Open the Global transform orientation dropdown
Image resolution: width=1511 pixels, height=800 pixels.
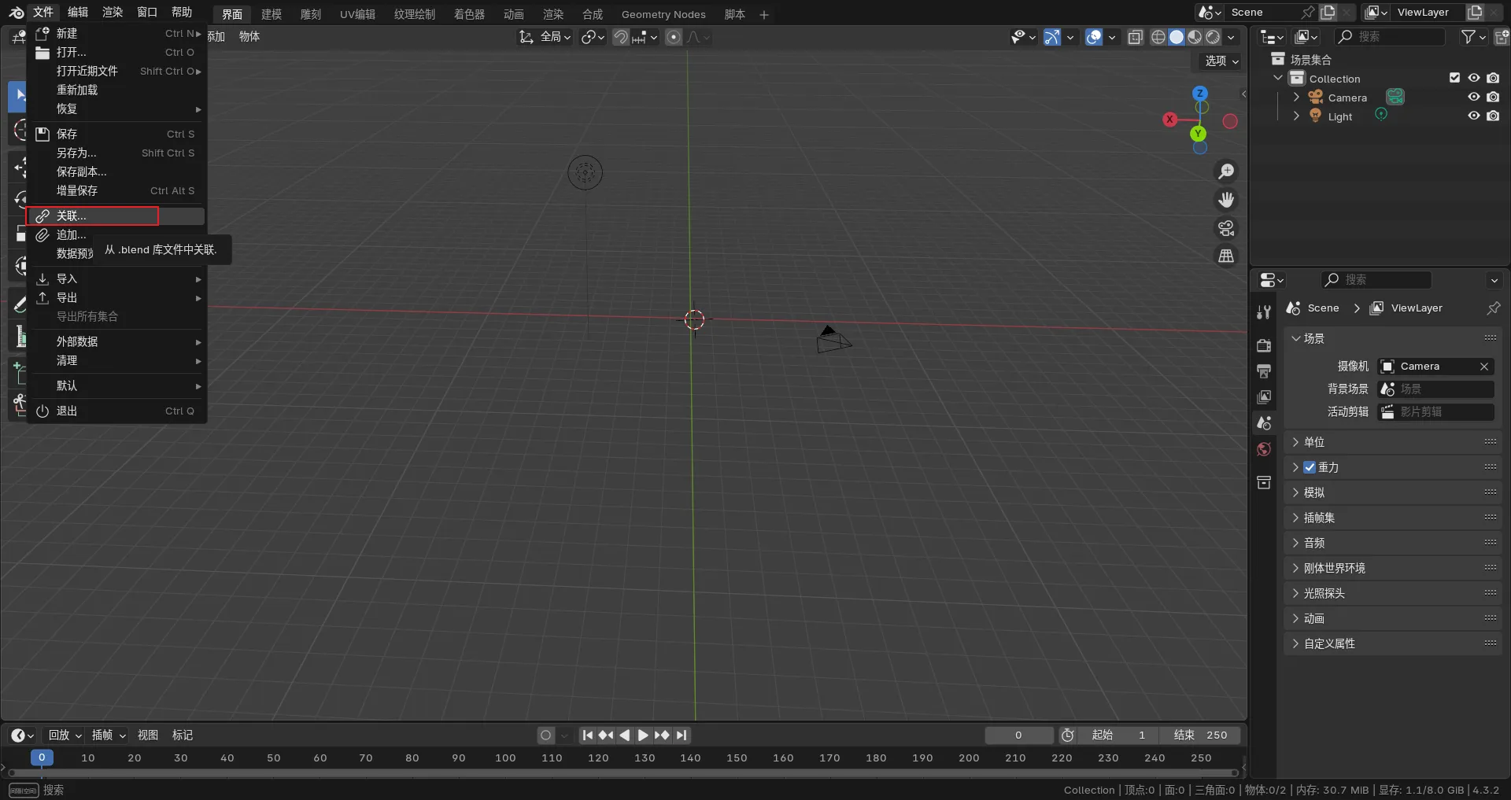[545, 37]
